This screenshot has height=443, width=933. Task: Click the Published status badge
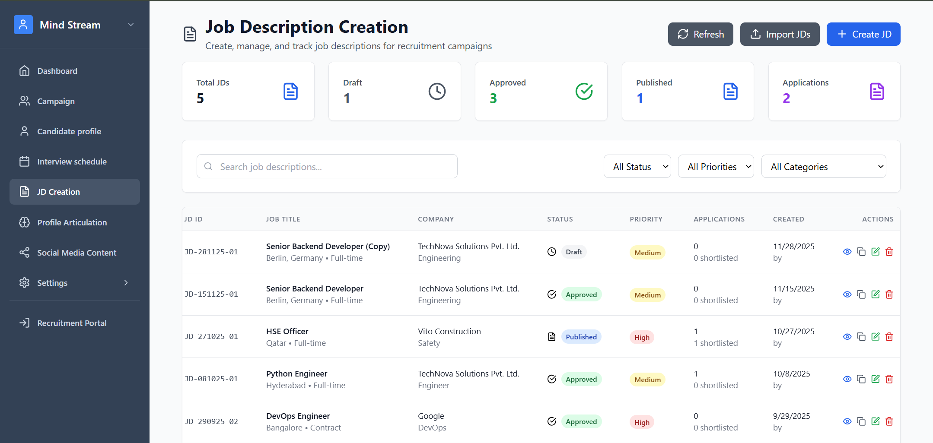pos(581,337)
